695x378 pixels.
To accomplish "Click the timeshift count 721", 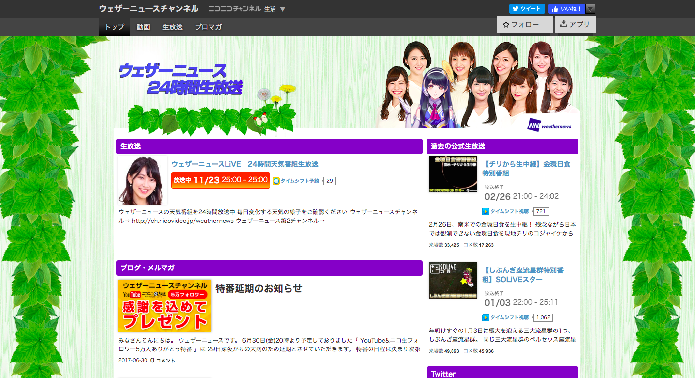I will click(541, 211).
